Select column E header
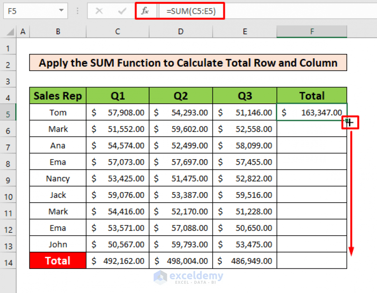377x293 pixels. 245,31
